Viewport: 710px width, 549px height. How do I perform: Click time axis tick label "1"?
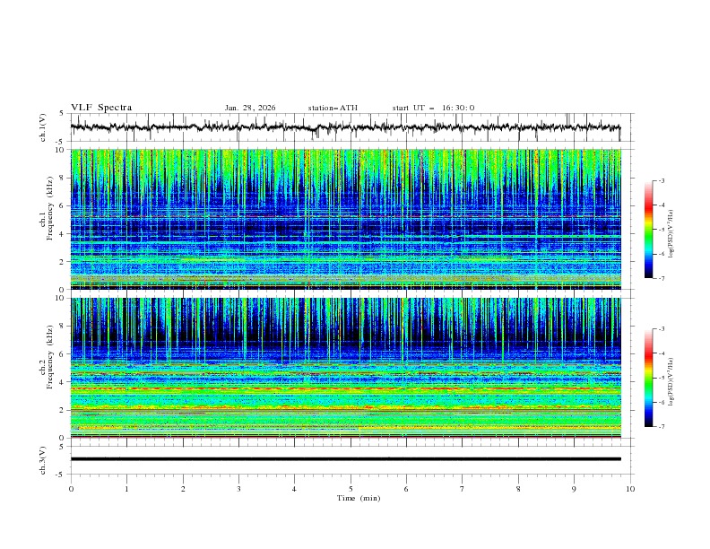(x=126, y=489)
